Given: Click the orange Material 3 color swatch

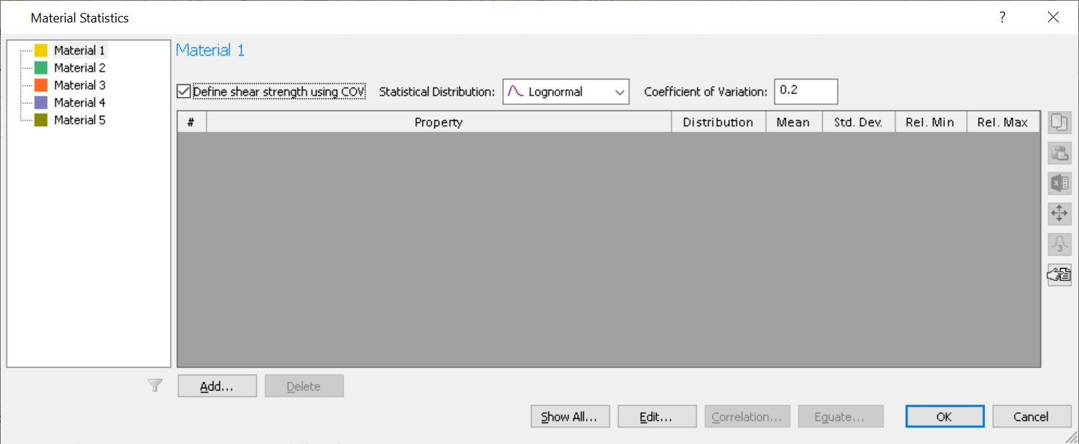Looking at the screenshot, I should point(41,85).
